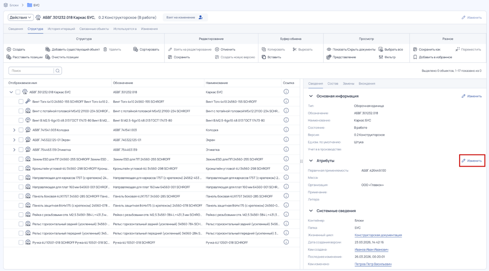
Task: Click the Удалить trash icon
Action: (105, 49)
